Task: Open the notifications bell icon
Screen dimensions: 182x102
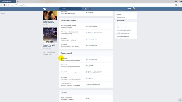Action: [86, 8]
